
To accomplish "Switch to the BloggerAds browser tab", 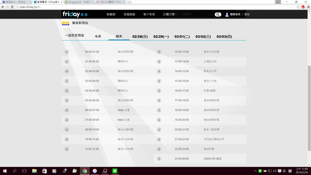I will 79,2.
